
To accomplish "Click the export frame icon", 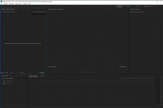I will 94,72.
